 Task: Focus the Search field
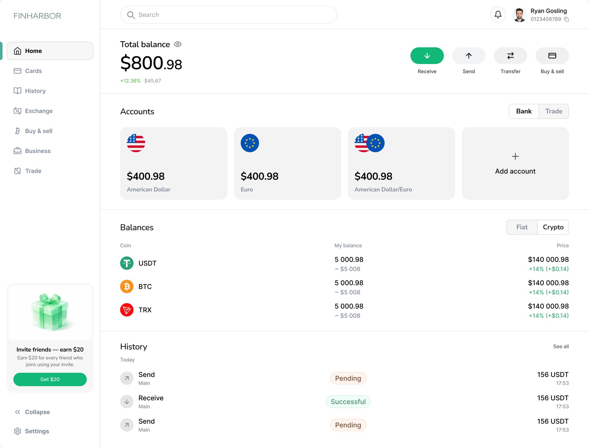tap(229, 15)
